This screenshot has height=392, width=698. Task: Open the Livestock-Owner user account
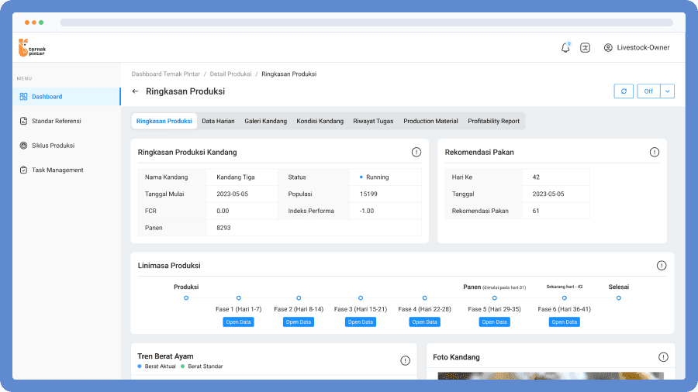(637, 47)
